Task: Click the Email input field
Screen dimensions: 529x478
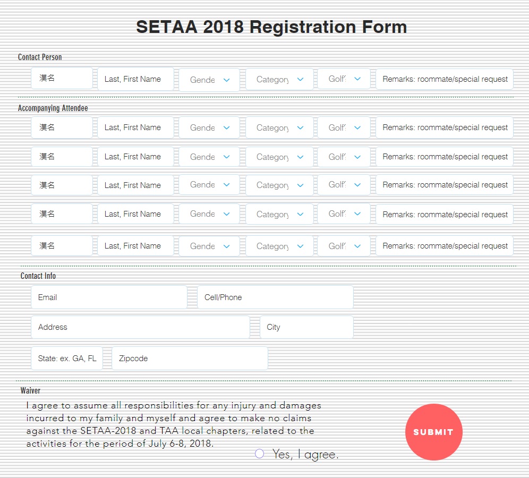Action: pyautogui.click(x=109, y=297)
